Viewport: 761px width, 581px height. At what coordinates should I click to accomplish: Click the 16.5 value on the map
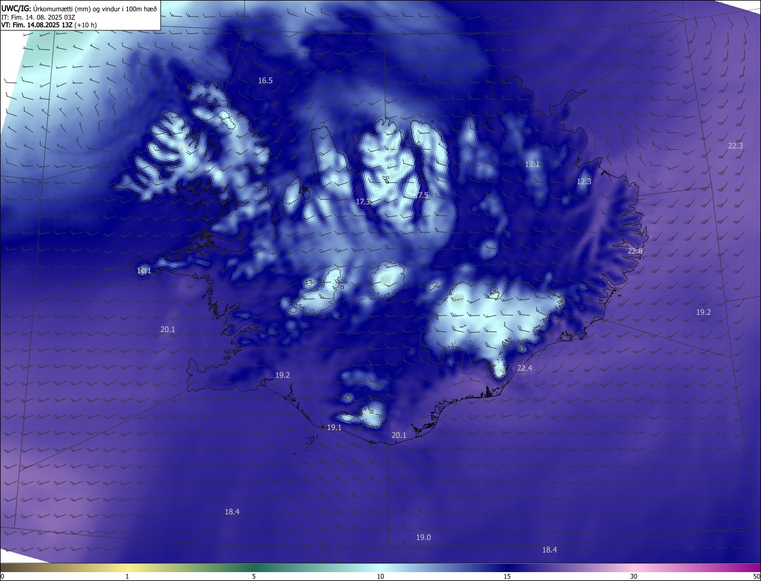click(x=265, y=81)
